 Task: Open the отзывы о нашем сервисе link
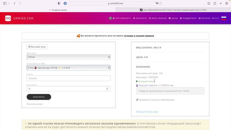click(x=139, y=36)
